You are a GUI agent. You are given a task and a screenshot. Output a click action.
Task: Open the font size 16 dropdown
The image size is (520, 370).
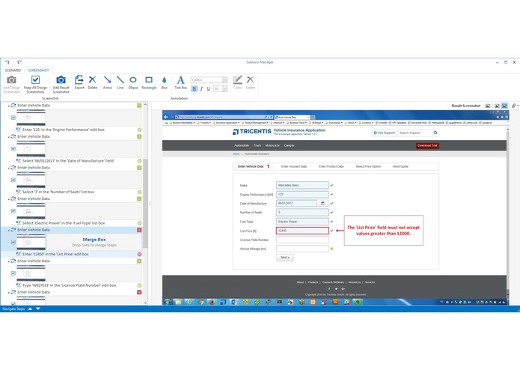225,88
